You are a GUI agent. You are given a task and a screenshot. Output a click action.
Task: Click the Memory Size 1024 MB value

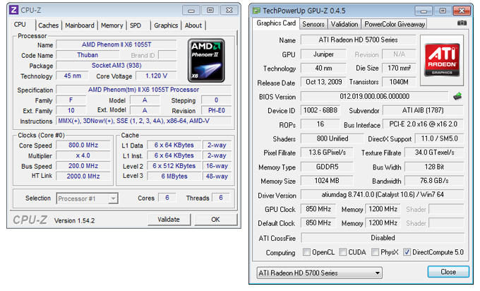tap(327, 181)
